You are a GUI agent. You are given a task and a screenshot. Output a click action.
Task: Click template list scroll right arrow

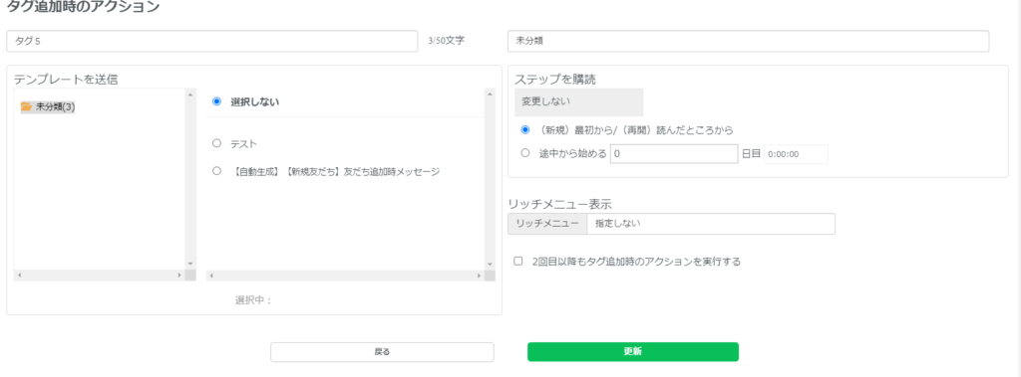[480, 276]
